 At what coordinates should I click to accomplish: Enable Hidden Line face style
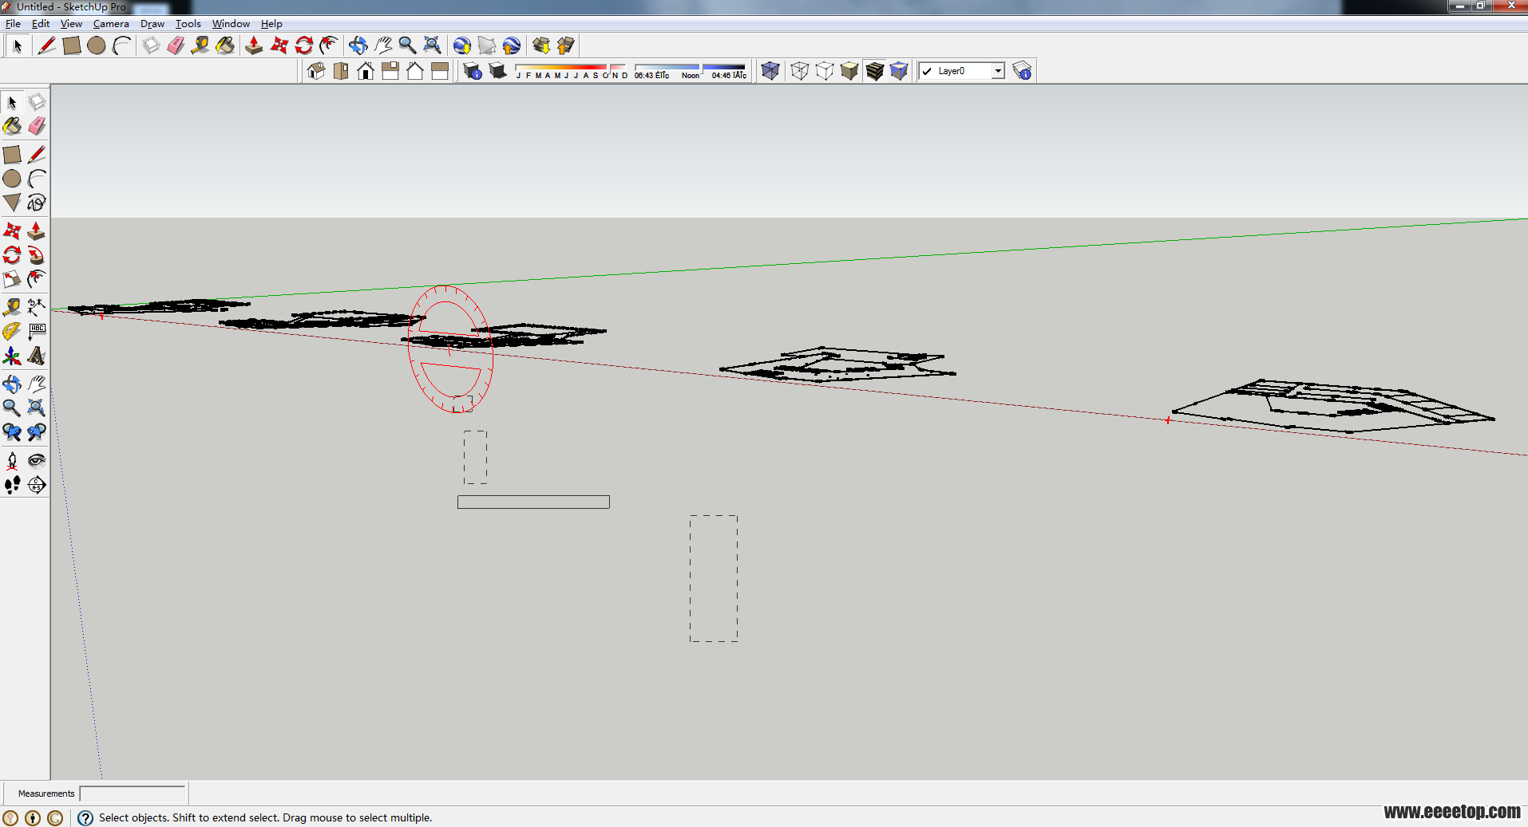[824, 71]
